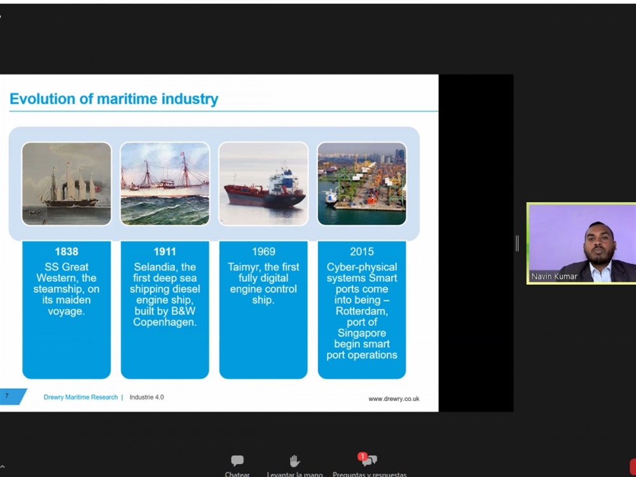Click the smart port aerial image

click(362, 183)
